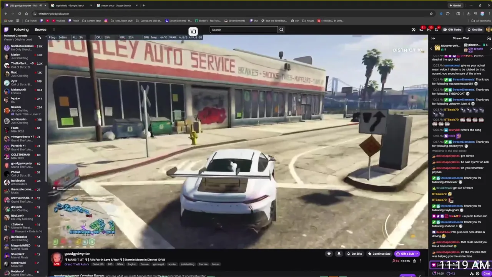Open Saleem channel with Hype Train

coord(23,110)
